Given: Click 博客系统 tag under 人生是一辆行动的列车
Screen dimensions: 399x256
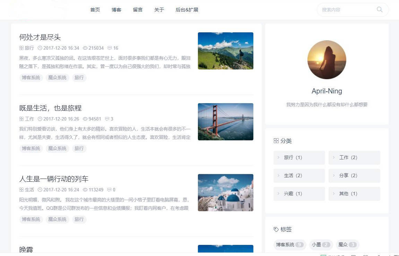Looking at the screenshot, I should click(x=31, y=219).
